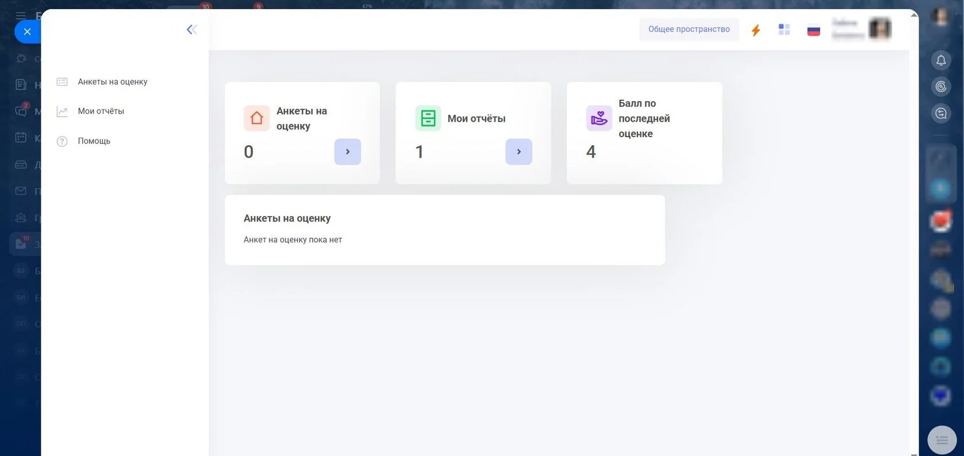Click the help question mark icon

(x=62, y=141)
